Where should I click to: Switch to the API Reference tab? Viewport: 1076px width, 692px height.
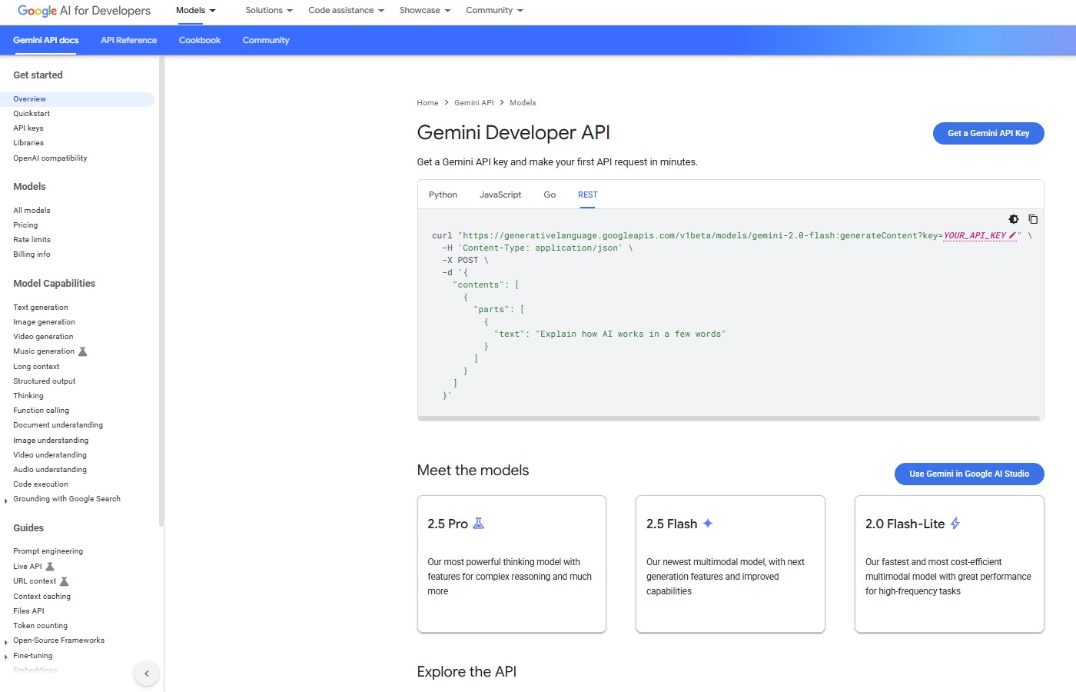128,40
